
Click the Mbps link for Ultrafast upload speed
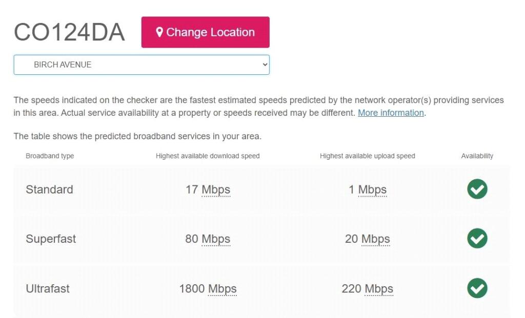pos(379,288)
